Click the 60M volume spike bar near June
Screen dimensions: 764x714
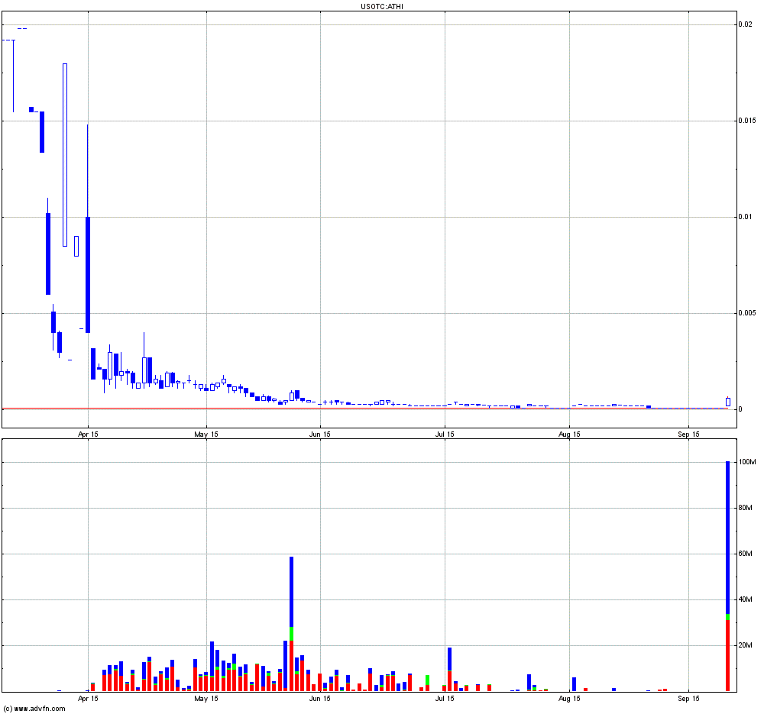291,624
